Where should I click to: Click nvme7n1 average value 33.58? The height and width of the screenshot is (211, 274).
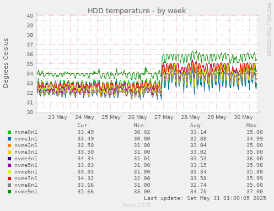[x=198, y=178]
